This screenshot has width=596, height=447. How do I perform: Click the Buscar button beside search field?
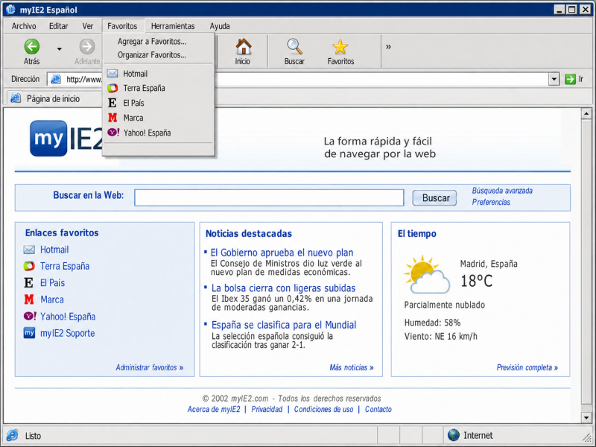point(434,198)
